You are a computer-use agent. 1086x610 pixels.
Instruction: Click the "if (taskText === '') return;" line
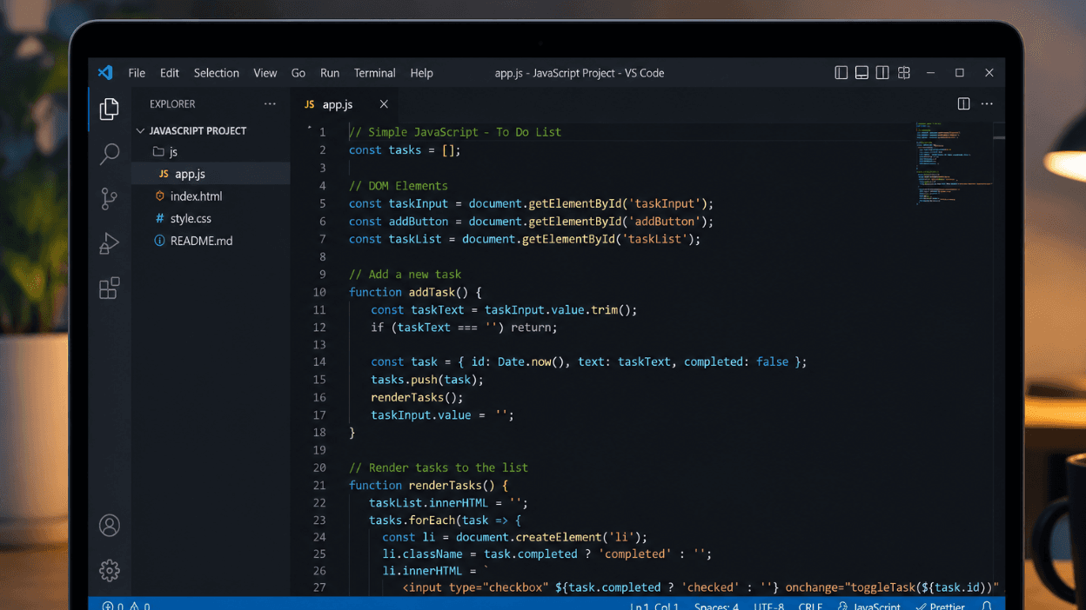[464, 328]
